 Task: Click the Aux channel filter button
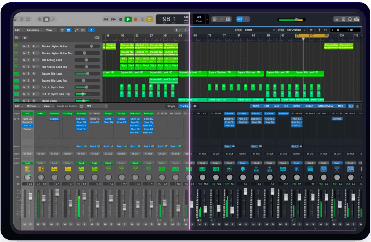276,106
